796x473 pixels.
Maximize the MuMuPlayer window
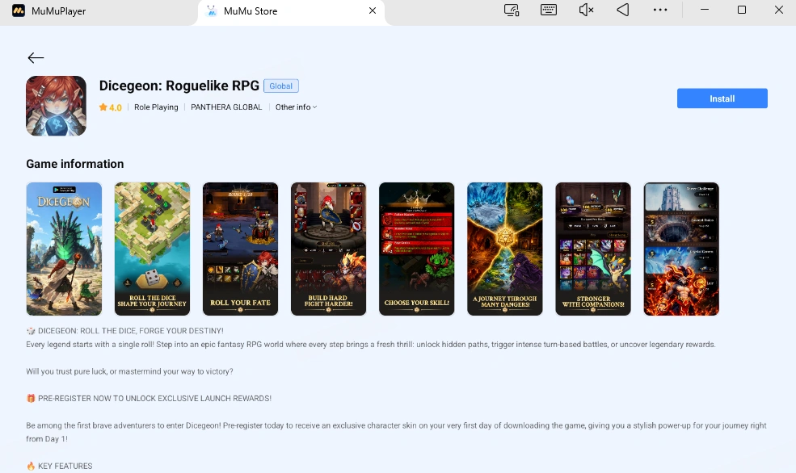pos(742,10)
